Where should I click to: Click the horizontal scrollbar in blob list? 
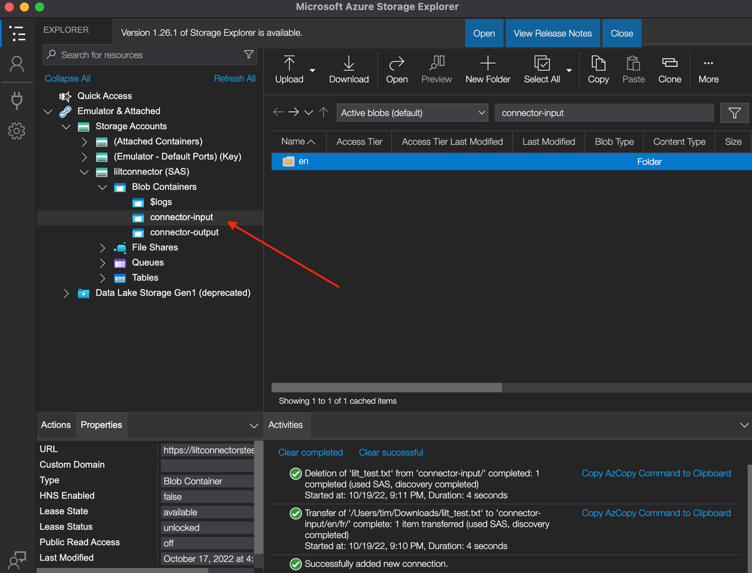387,388
